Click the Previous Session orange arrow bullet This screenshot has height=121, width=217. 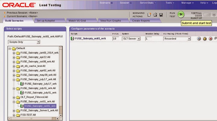coord(5,13)
